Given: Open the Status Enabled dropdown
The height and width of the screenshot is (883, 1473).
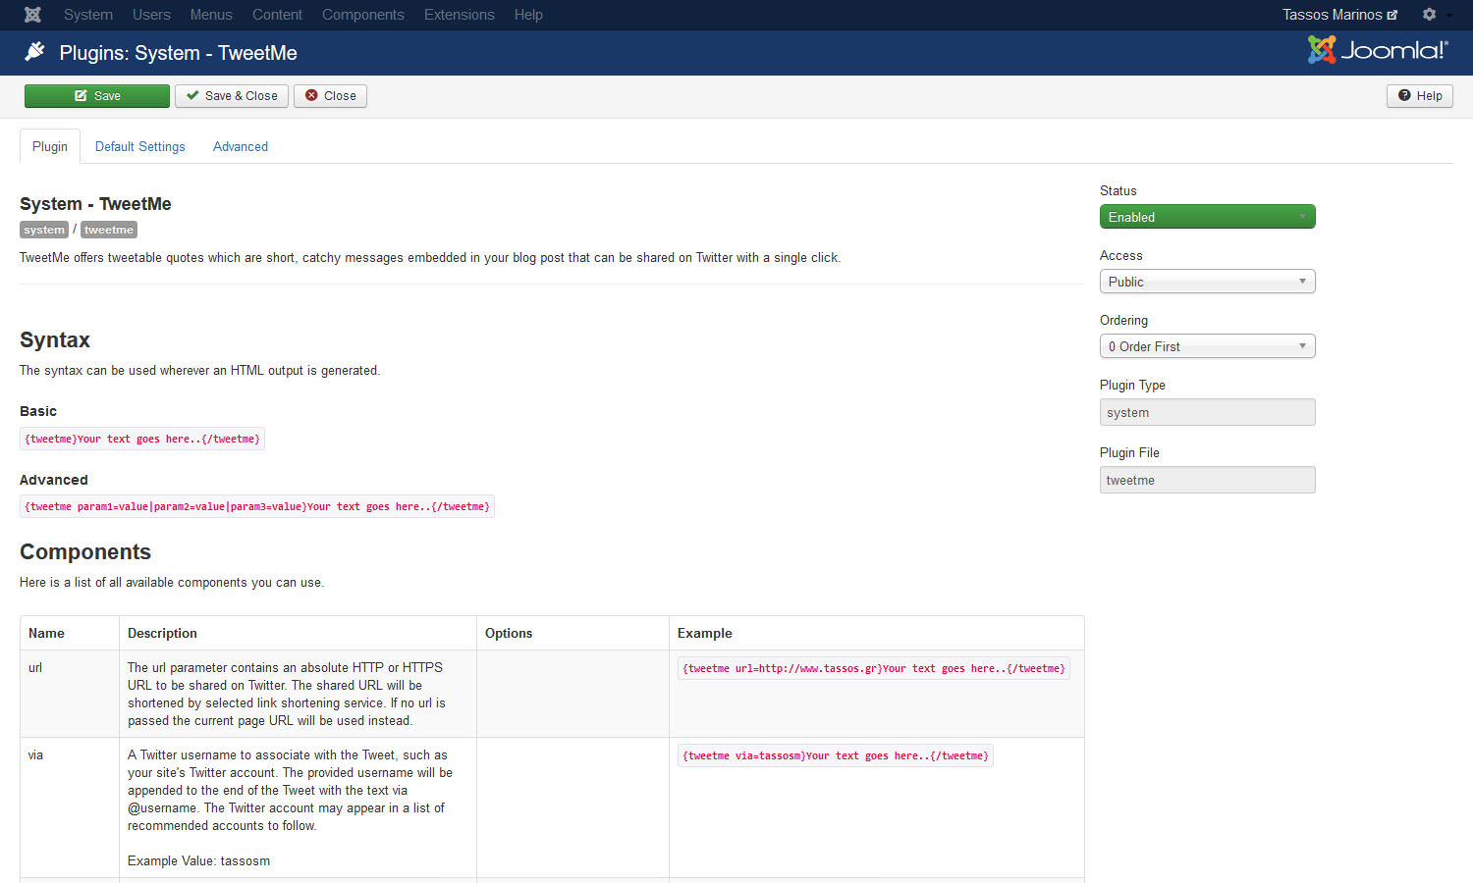Looking at the screenshot, I should 1208,217.
